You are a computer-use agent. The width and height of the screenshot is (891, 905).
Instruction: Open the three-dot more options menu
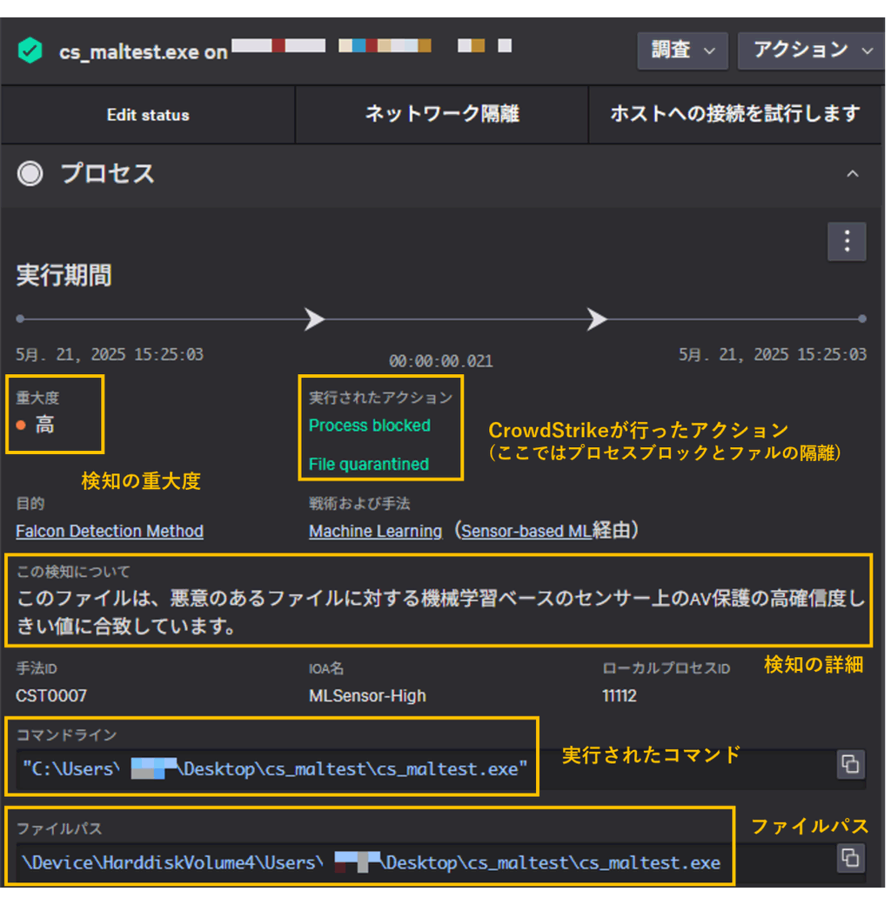click(x=847, y=241)
